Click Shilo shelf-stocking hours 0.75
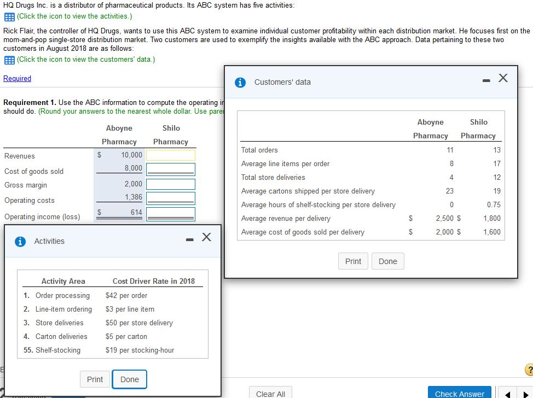The height and width of the screenshot is (398, 533). click(494, 205)
